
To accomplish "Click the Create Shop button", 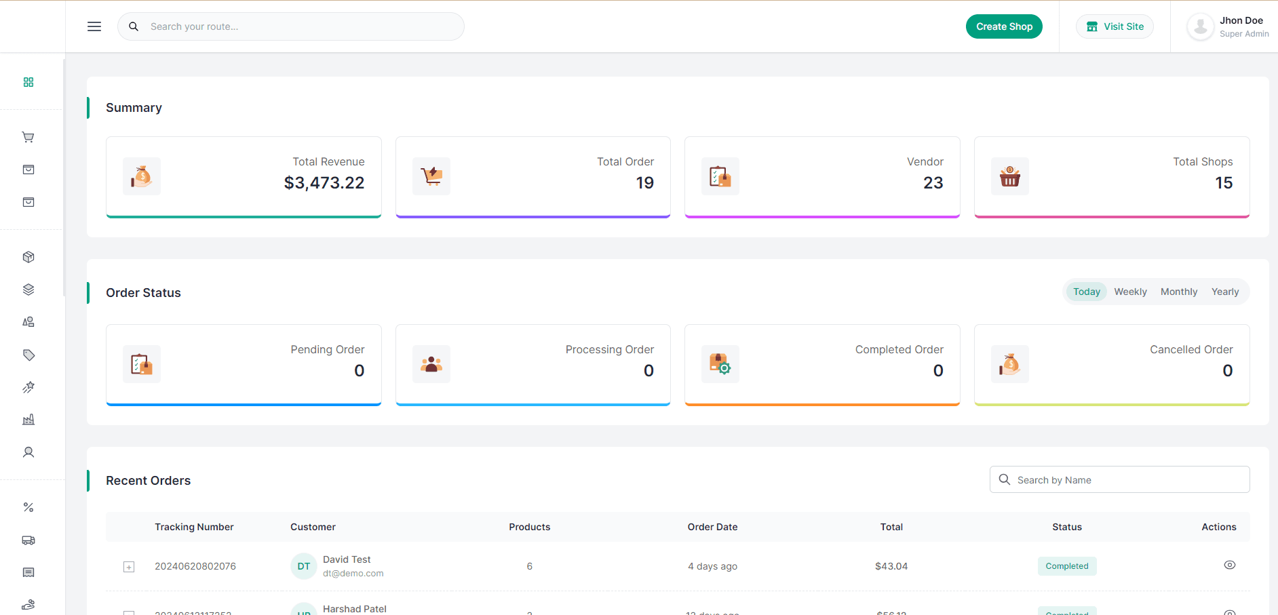I will pos(1004,26).
